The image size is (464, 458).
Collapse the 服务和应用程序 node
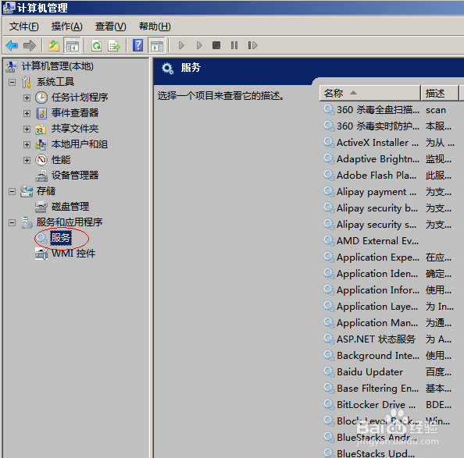click(x=12, y=222)
